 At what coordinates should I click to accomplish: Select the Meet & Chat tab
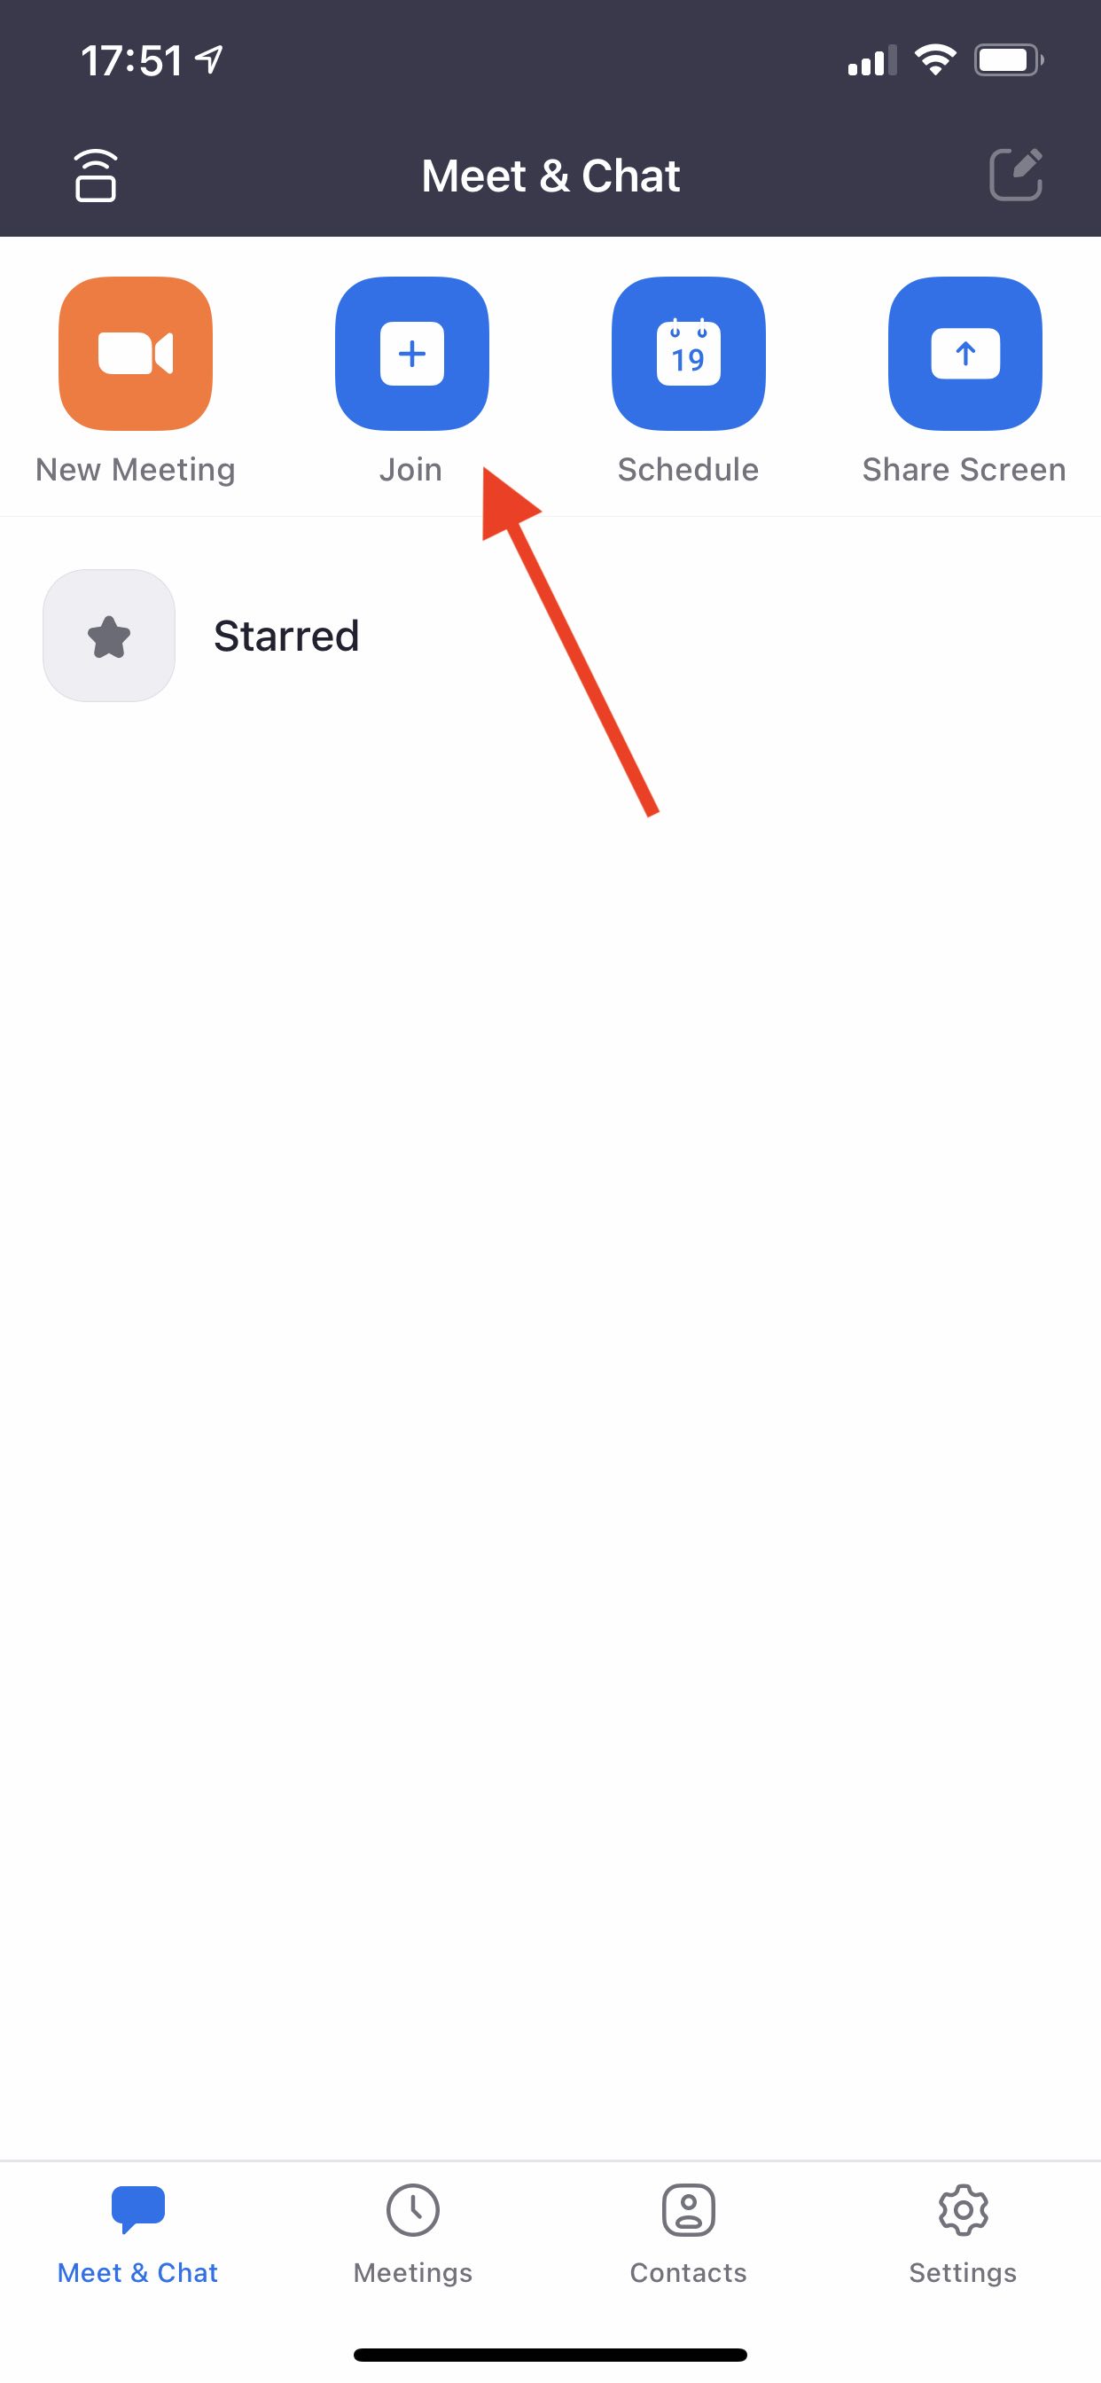(x=138, y=2234)
